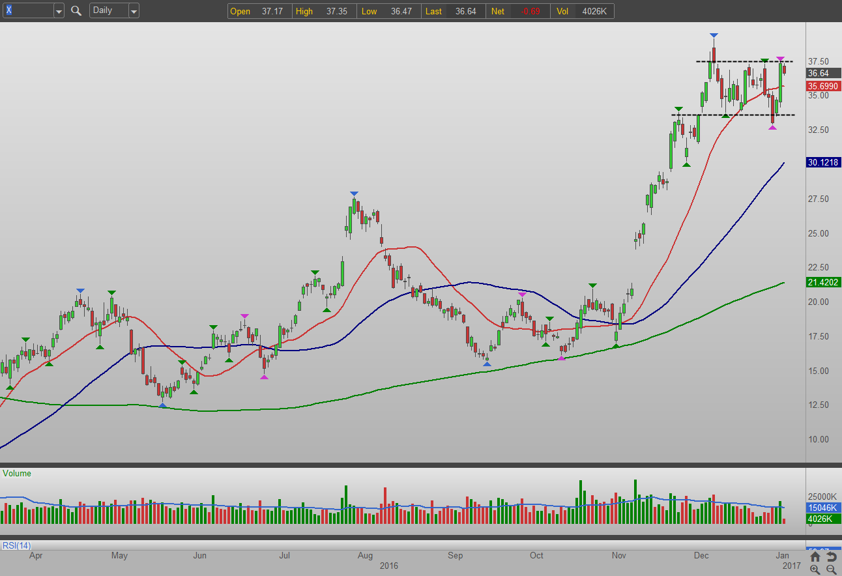Click the blue triangle above the December peak
Image resolution: width=842 pixels, height=576 pixels.
[x=714, y=35]
